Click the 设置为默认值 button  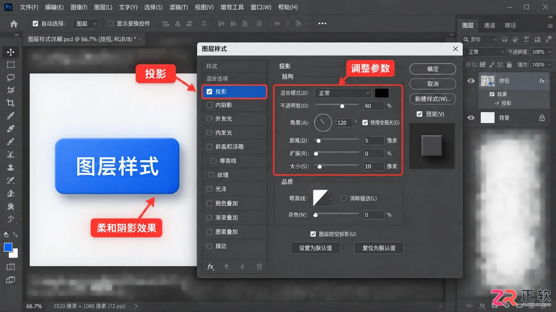315,248
